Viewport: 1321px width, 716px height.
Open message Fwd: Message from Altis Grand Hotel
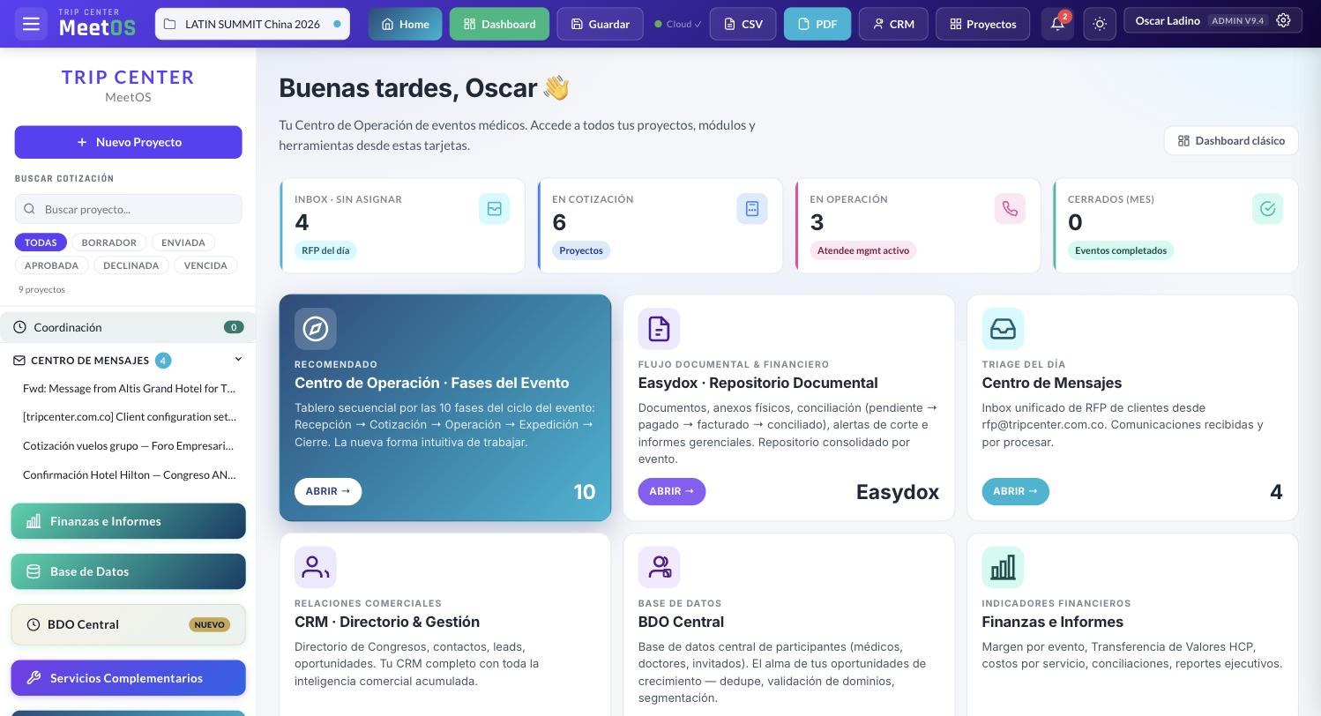[x=130, y=388]
